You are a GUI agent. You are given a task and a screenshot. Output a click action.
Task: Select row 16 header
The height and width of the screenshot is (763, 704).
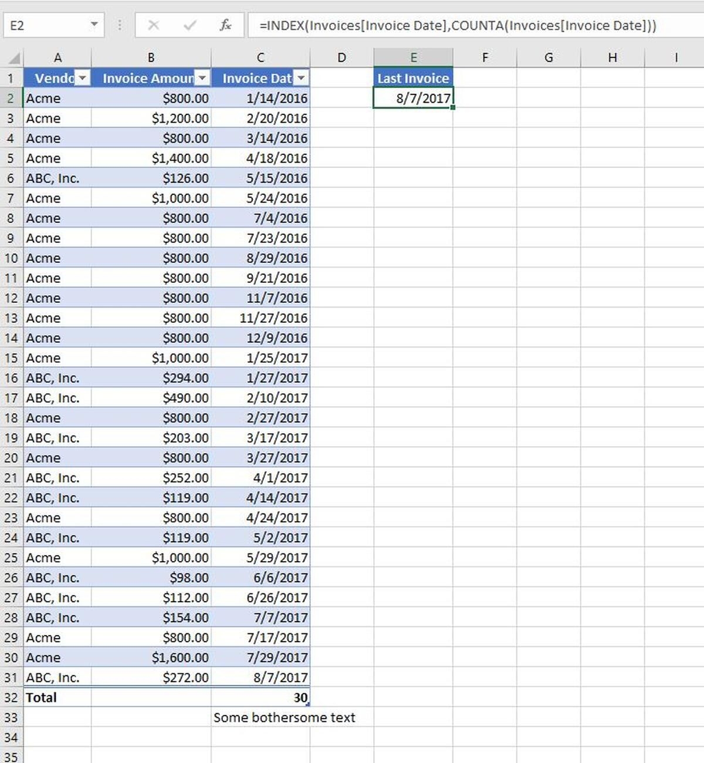[x=11, y=378]
